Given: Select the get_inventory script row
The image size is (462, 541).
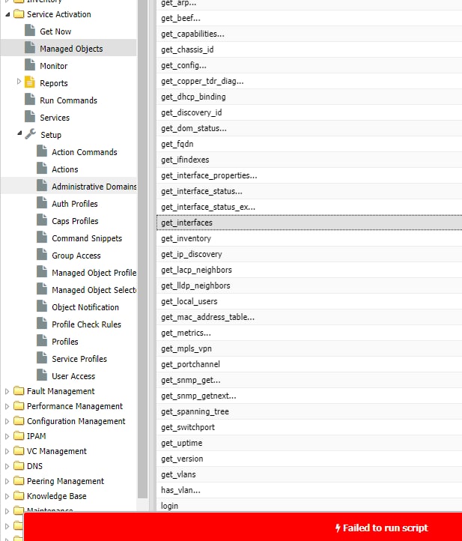Looking at the screenshot, I should click(x=309, y=238).
